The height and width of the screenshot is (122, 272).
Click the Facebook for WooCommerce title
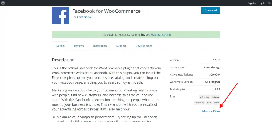pyautogui.click(x=106, y=11)
